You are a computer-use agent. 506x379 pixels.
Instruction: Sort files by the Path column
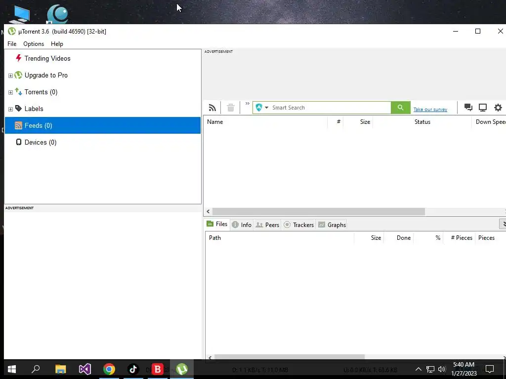(x=280, y=238)
